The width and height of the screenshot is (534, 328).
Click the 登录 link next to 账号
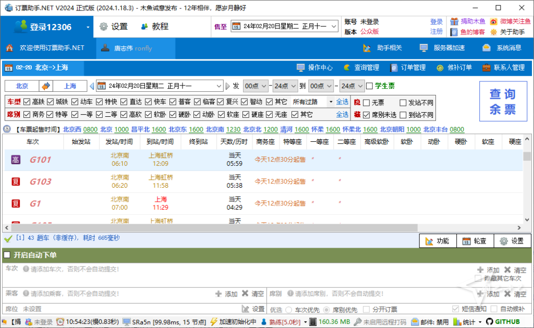point(436,21)
